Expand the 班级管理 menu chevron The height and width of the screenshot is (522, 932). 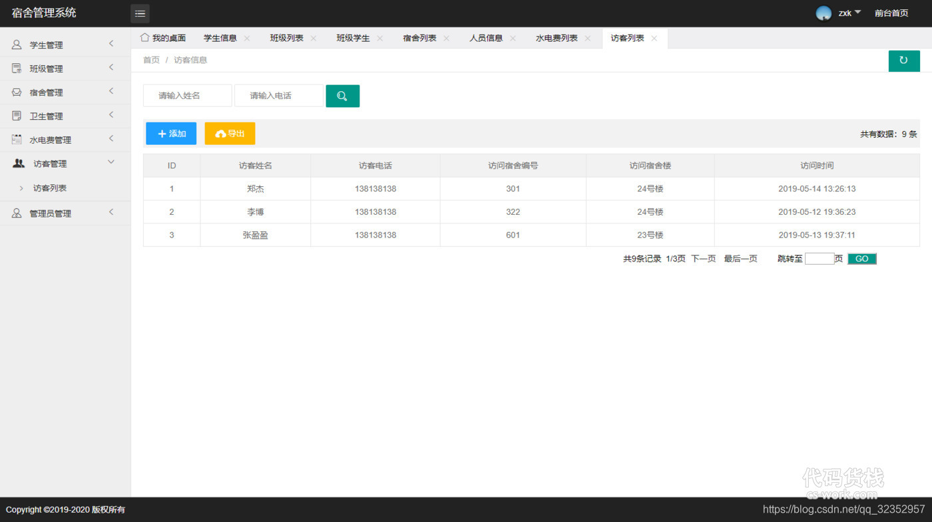tap(111, 67)
